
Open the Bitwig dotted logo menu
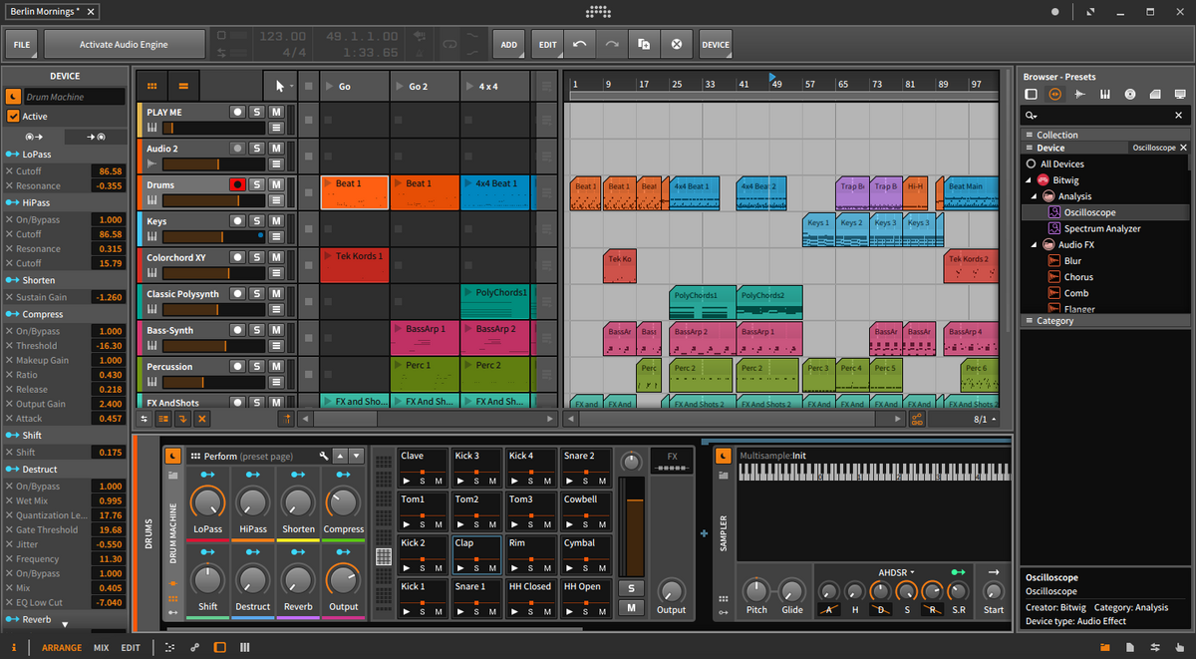[x=598, y=12]
